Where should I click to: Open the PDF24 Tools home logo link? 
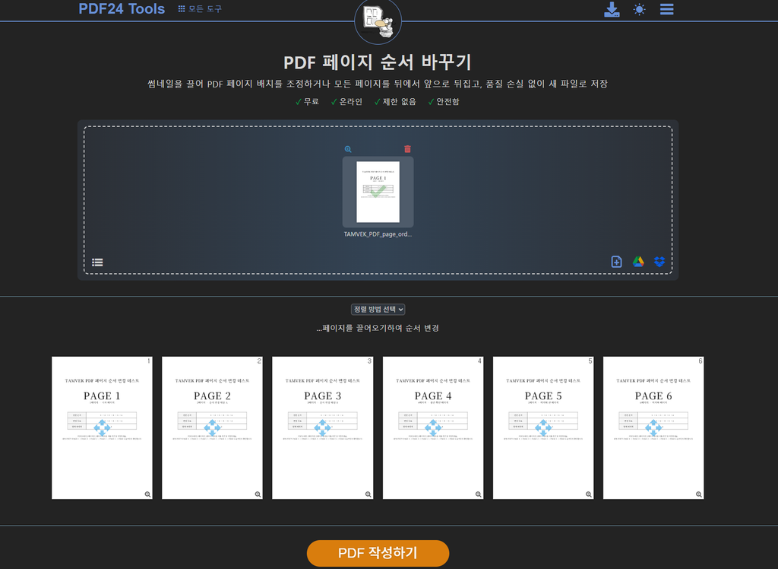(122, 8)
